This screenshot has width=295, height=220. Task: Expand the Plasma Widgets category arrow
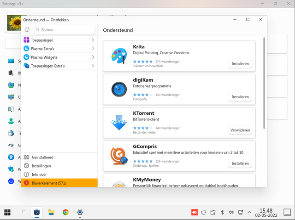pyautogui.click(x=93, y=57)
